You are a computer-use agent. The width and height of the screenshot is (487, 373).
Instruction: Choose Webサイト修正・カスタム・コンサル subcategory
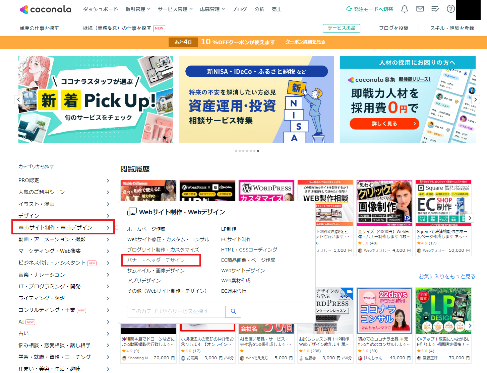(x=168, y=239)
